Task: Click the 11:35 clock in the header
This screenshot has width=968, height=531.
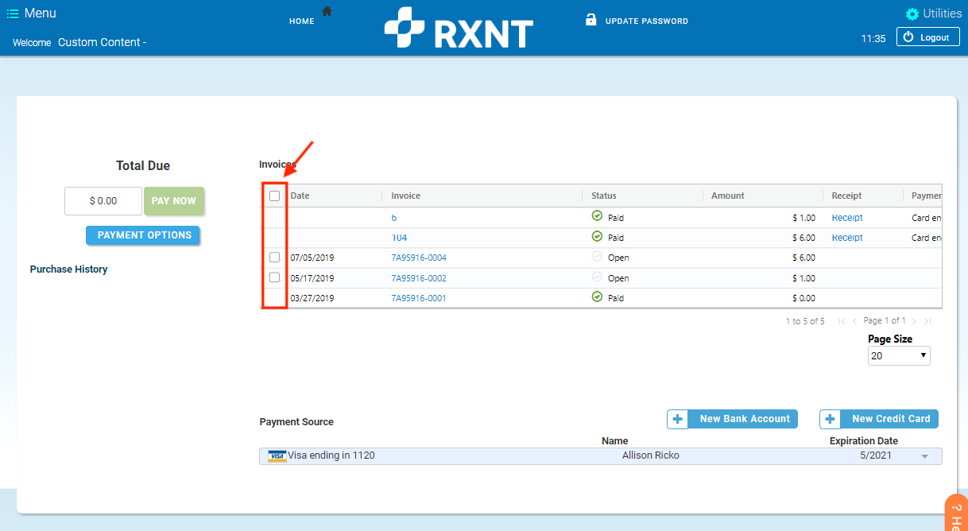Action: pyautogui.click(x=873, y=38)
